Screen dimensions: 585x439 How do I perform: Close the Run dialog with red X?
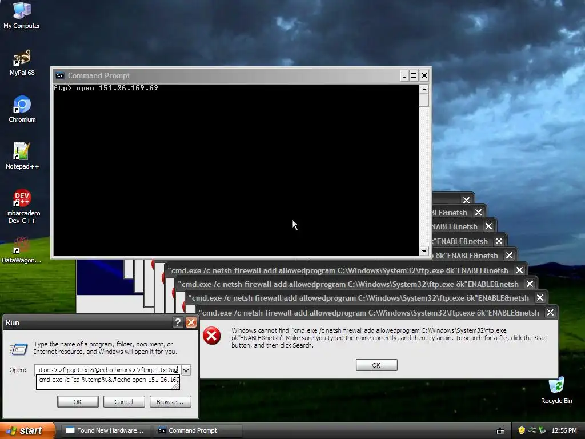click(x=191, y=322)
